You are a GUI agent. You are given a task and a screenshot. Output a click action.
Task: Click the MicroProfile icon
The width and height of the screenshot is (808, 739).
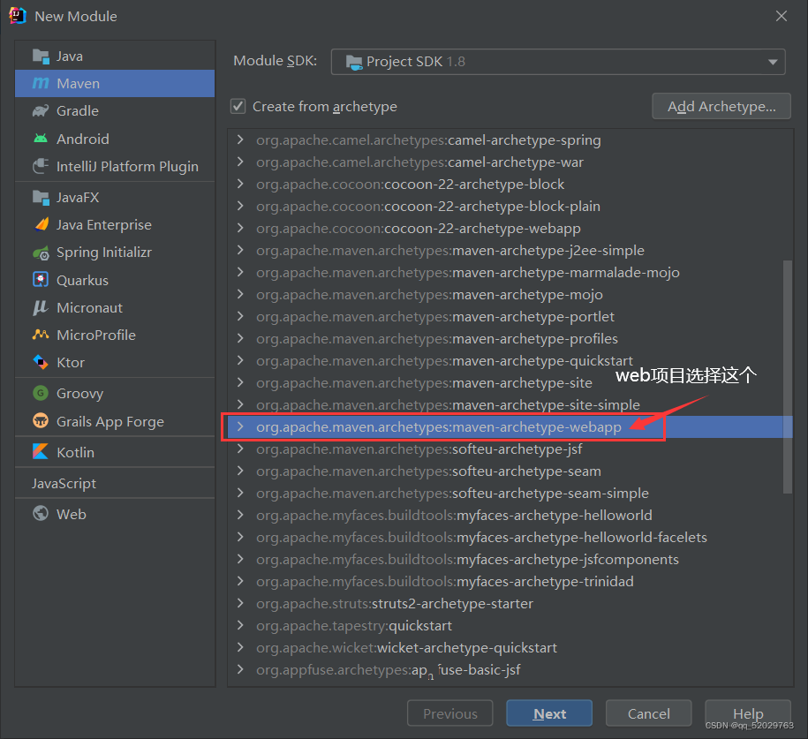[x=41, y=335]
